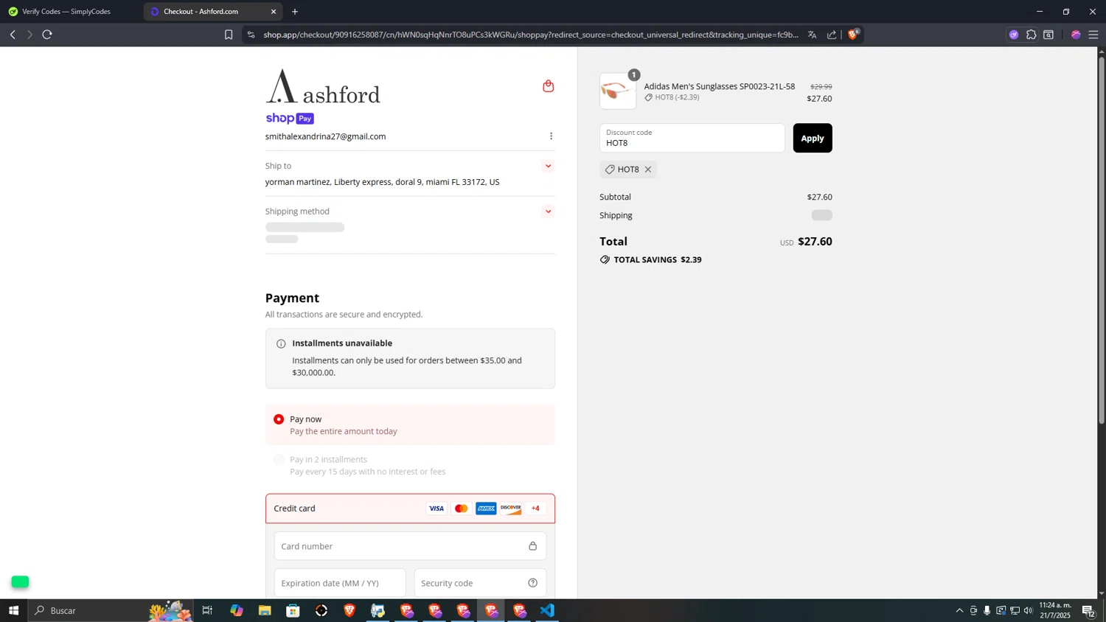Click the Mastercard logo
This screenshot has height=622, width=1106.
coord(462,509)
